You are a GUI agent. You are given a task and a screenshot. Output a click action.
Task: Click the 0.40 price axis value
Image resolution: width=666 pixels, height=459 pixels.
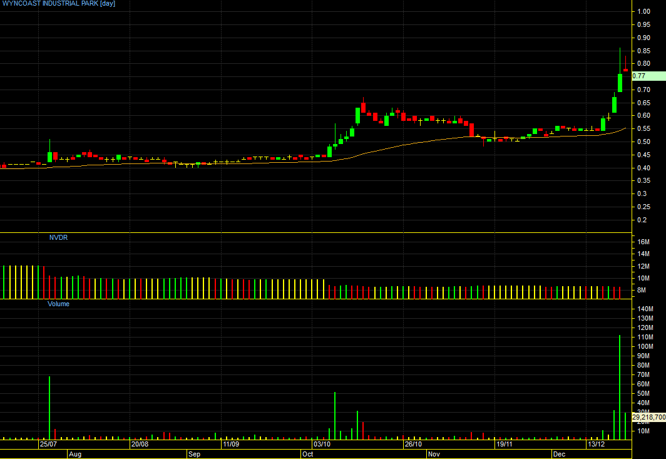(x=644, y=168)
